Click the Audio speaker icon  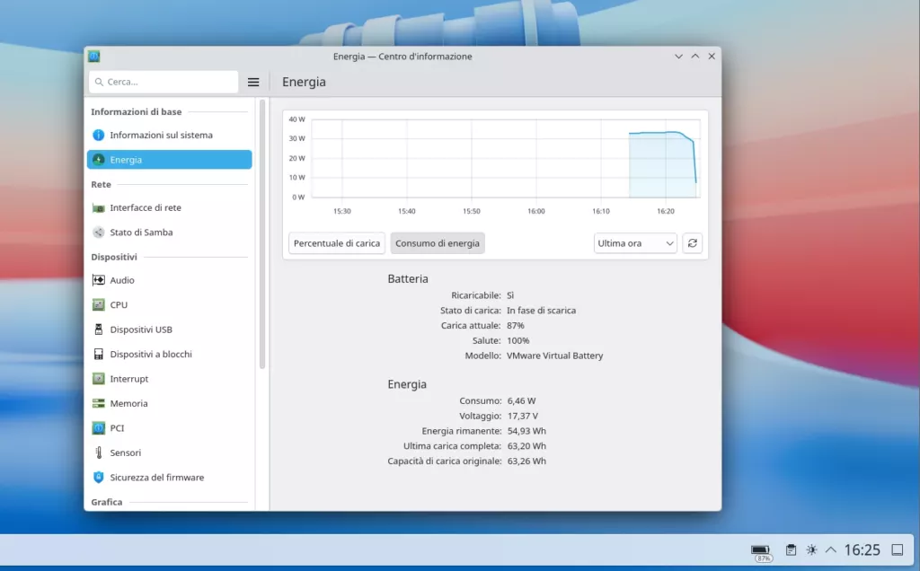(x=99, y=280)
